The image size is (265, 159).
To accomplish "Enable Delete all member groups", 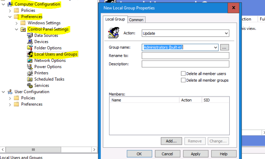I will (184, 80).
